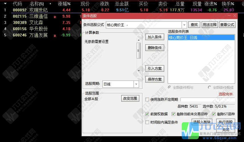Check 时间段内满足条件 option
The width and height of the screenshot is (244, 142).
(147, 122)
